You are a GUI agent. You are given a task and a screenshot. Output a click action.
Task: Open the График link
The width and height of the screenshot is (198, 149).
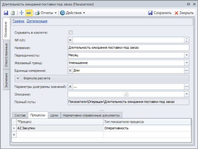coord(18,21)
